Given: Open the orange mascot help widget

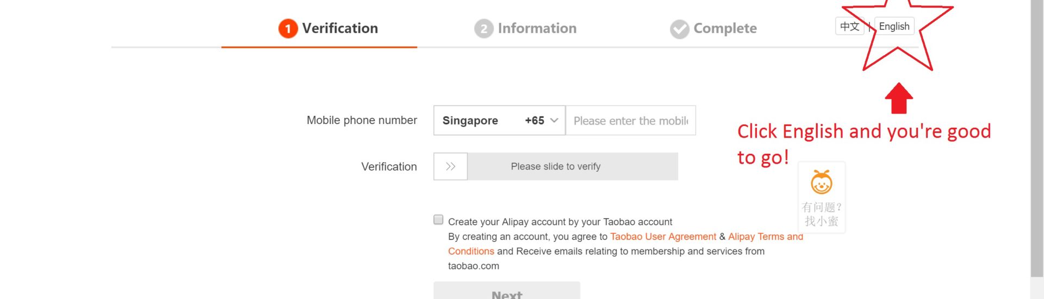Looking at the screenshot, I should point(821,198).
